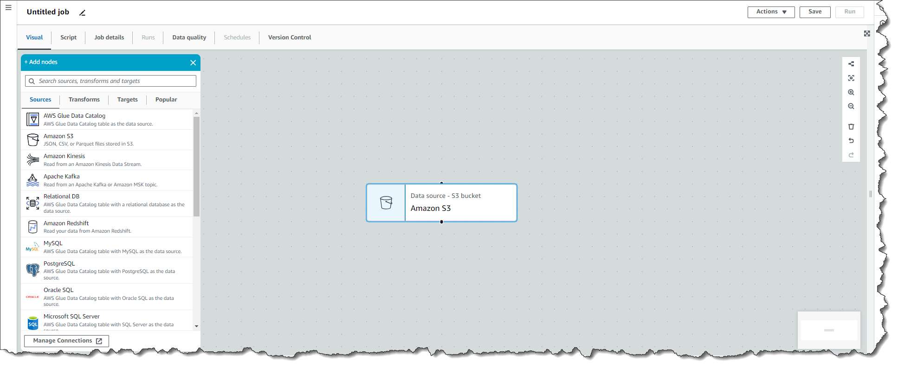Viewport: 898px width, 368px height.
Task: Close the Add nodes panel
Action: [193, 63]
